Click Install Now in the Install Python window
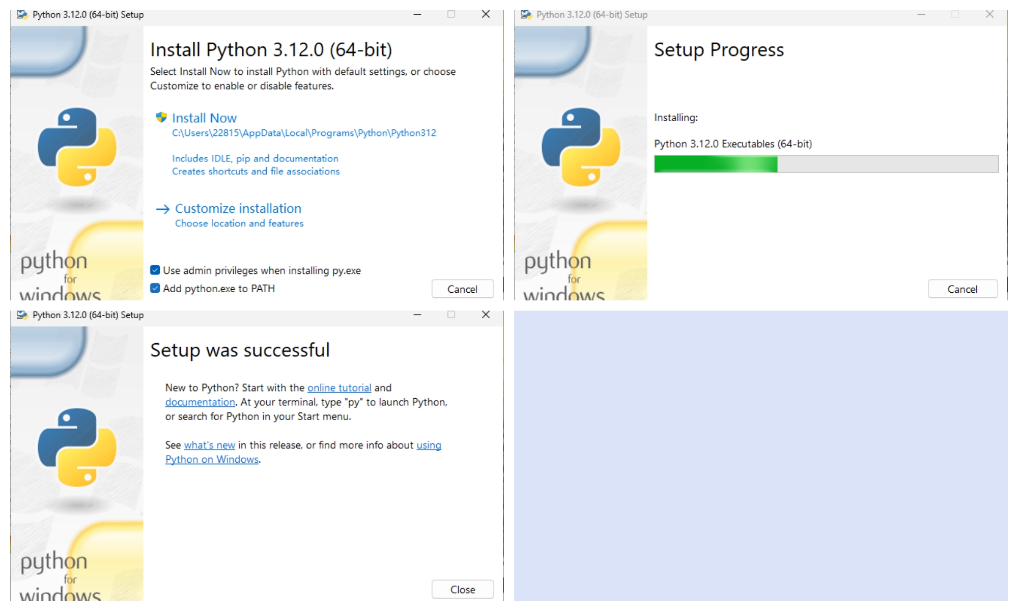The width and height of the screenshot is (1018, 611). coord(204,118)
